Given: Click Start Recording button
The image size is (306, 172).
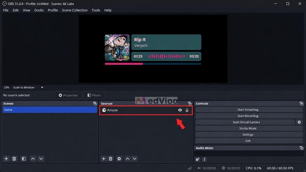Looking at the screenshot, I should click(x=249, y=116).
